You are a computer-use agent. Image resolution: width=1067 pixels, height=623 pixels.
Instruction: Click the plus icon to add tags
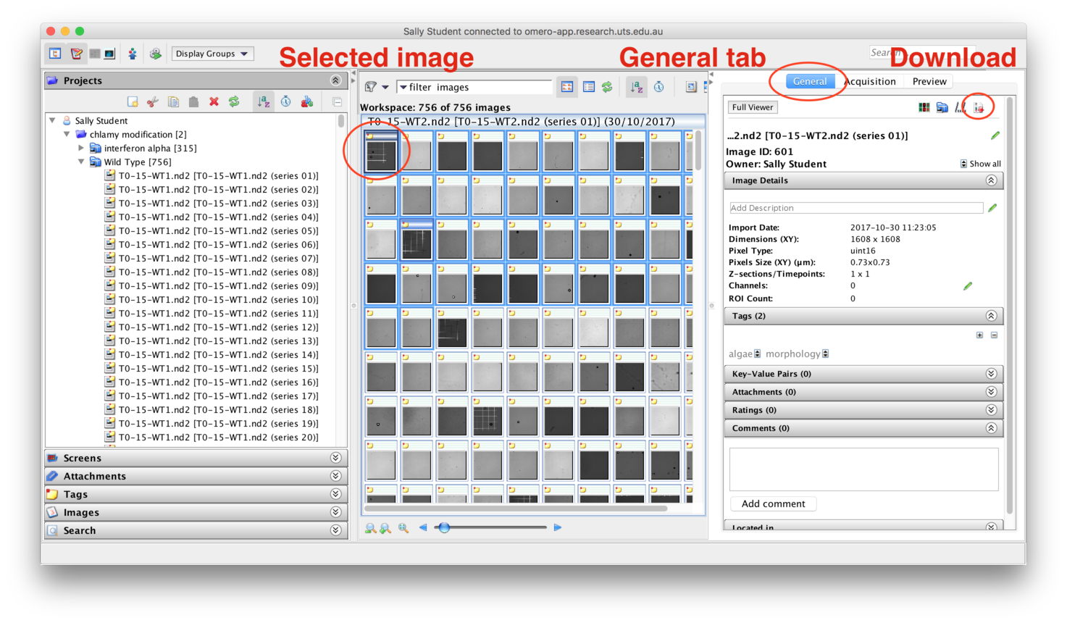[x=979, y=335]
